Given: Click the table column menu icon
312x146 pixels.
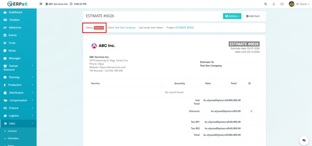Looking at the screenshot, I should tap(249, 83).
